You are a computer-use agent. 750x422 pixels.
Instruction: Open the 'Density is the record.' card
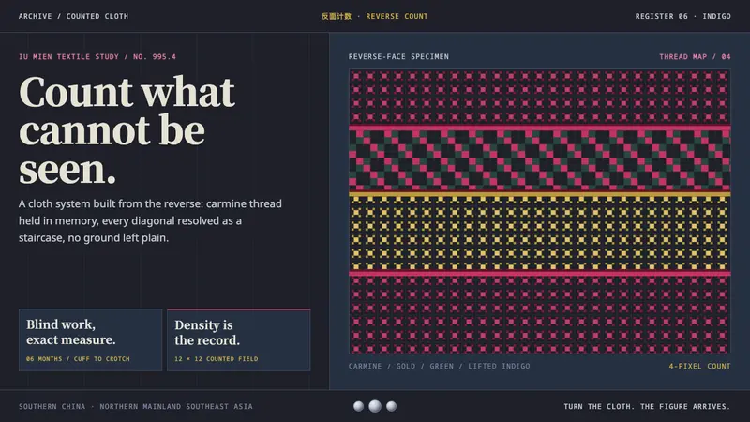point(239,339)
